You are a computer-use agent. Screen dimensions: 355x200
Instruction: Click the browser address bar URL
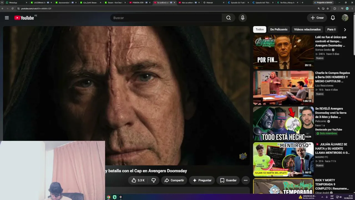click(36, 9)
